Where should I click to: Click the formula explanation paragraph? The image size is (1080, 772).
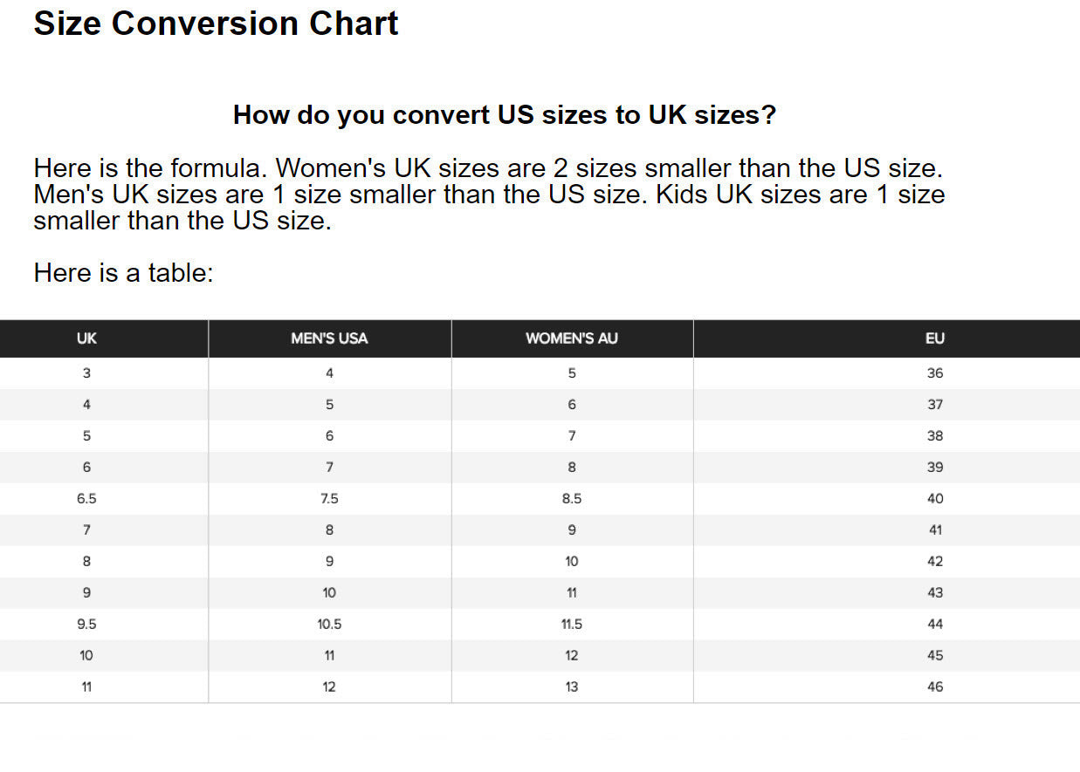[489, 194]
